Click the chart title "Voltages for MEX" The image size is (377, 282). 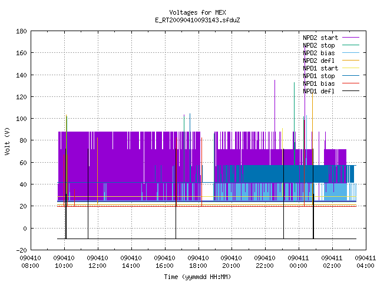point(197,12)
